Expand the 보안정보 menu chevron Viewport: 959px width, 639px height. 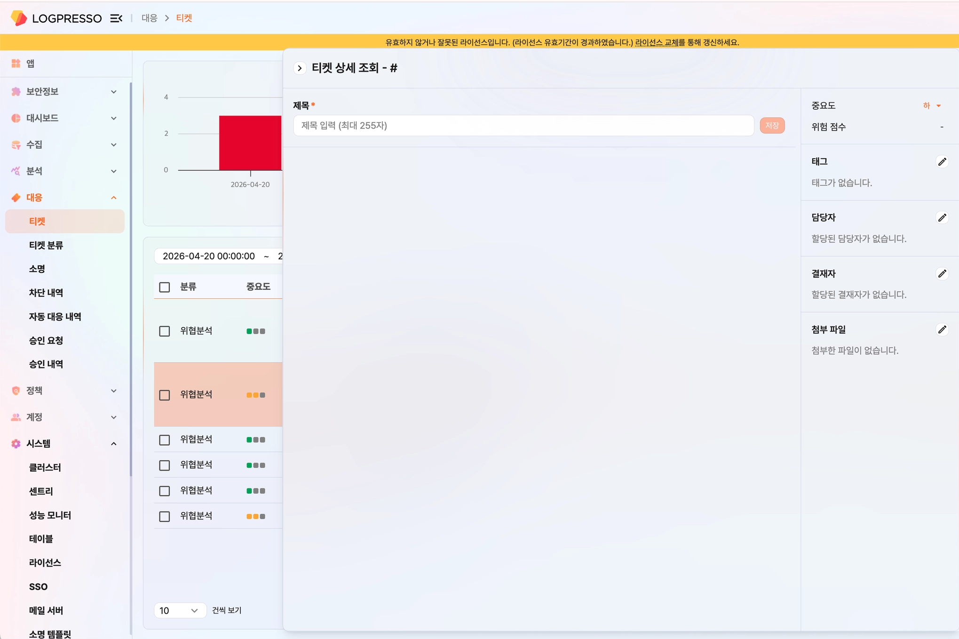click(x=114, y=92)
